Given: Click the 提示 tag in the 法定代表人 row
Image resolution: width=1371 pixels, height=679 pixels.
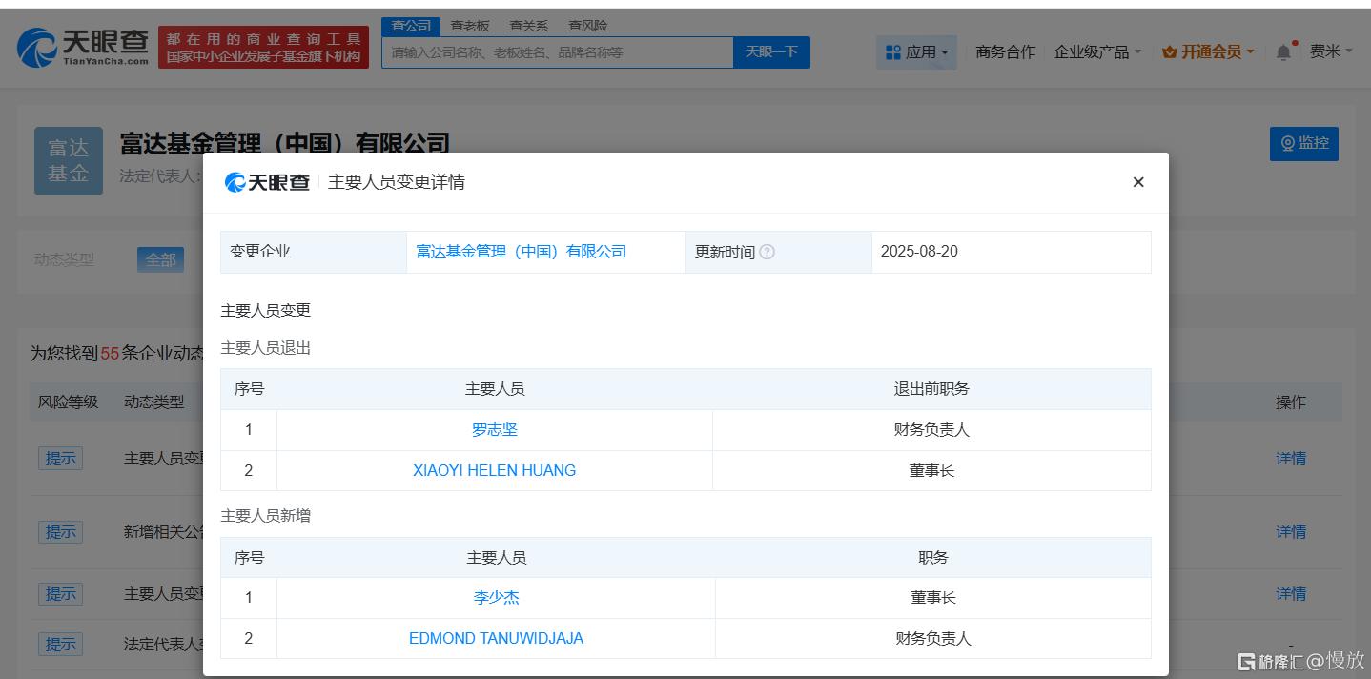Looking at the screenshot, I should [x=60, y=645].
